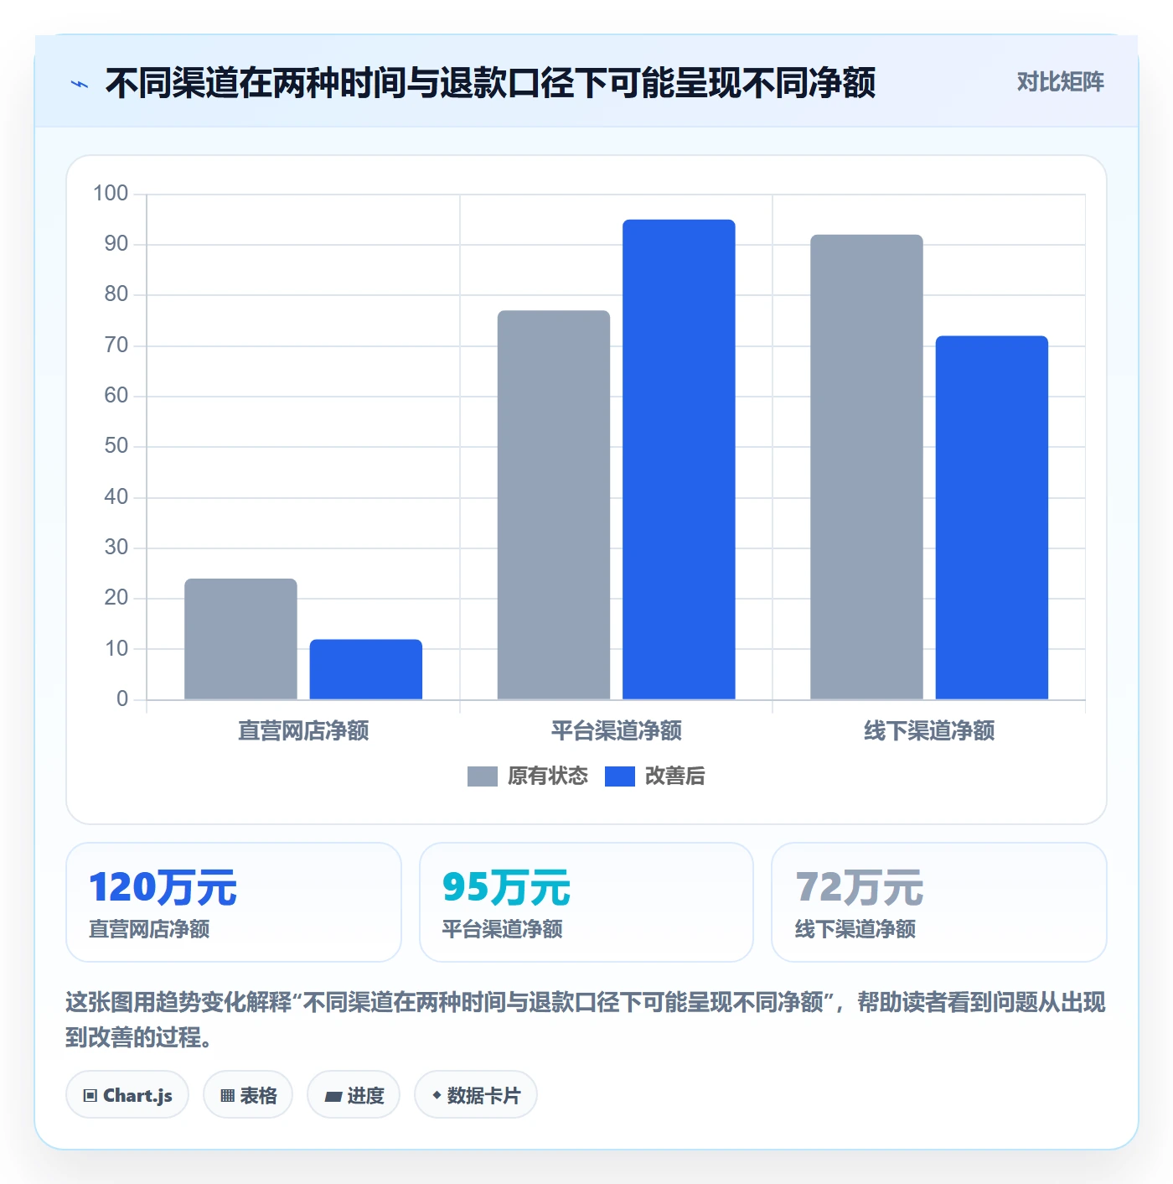Select the 平台渠道净额 axis label
Image resolution: width=1173 pixels, height=1184 pixels.
click(617, 731)
